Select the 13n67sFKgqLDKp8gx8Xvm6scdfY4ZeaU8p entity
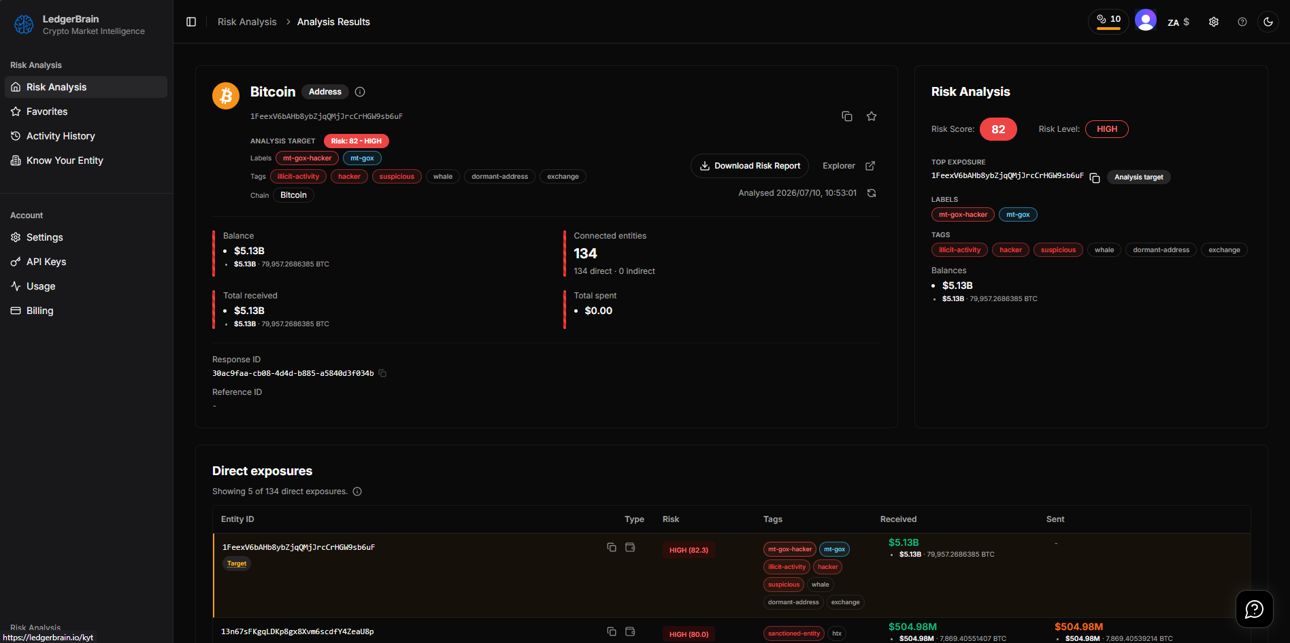This screenshot has width=1290, height=643. point(297,631)
